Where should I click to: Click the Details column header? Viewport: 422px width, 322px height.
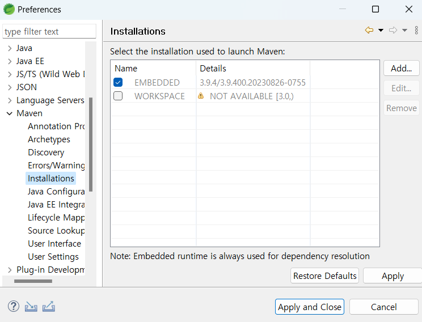click(x=253, y=69)
